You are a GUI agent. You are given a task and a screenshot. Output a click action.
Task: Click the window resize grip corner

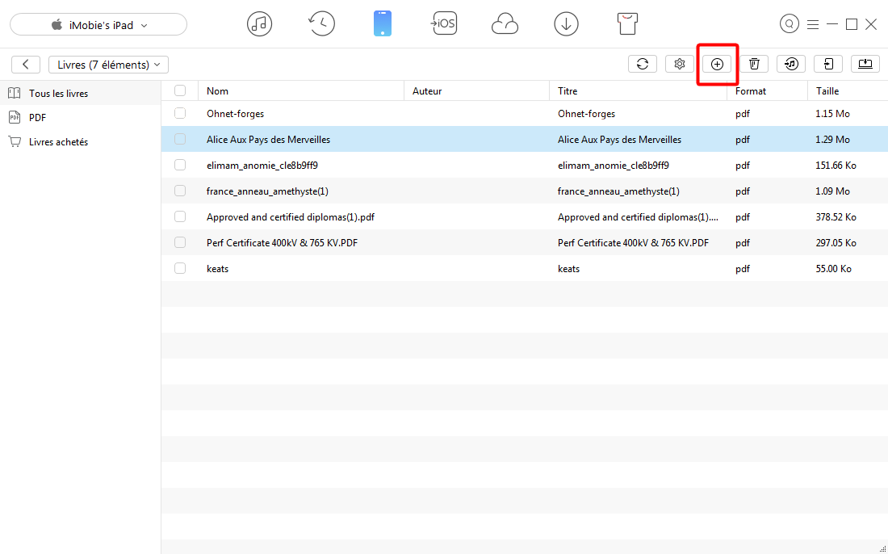pyautogui.click(x=883, y=549)
